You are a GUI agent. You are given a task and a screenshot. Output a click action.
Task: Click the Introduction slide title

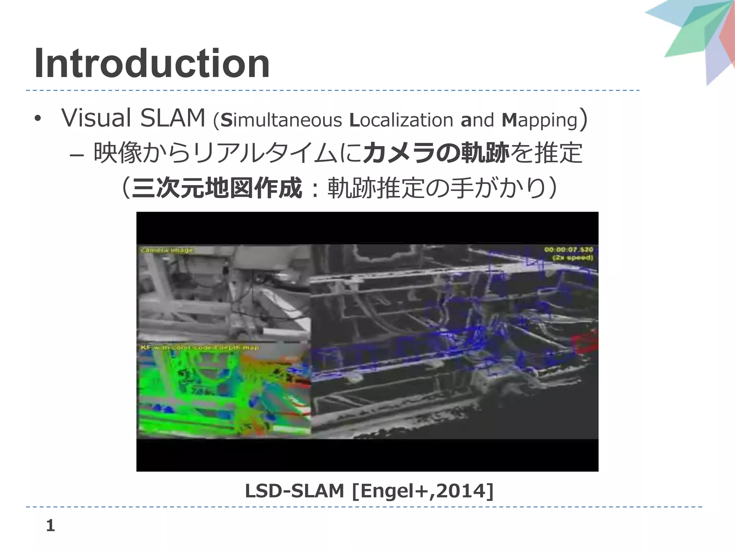tap(152, 63)
